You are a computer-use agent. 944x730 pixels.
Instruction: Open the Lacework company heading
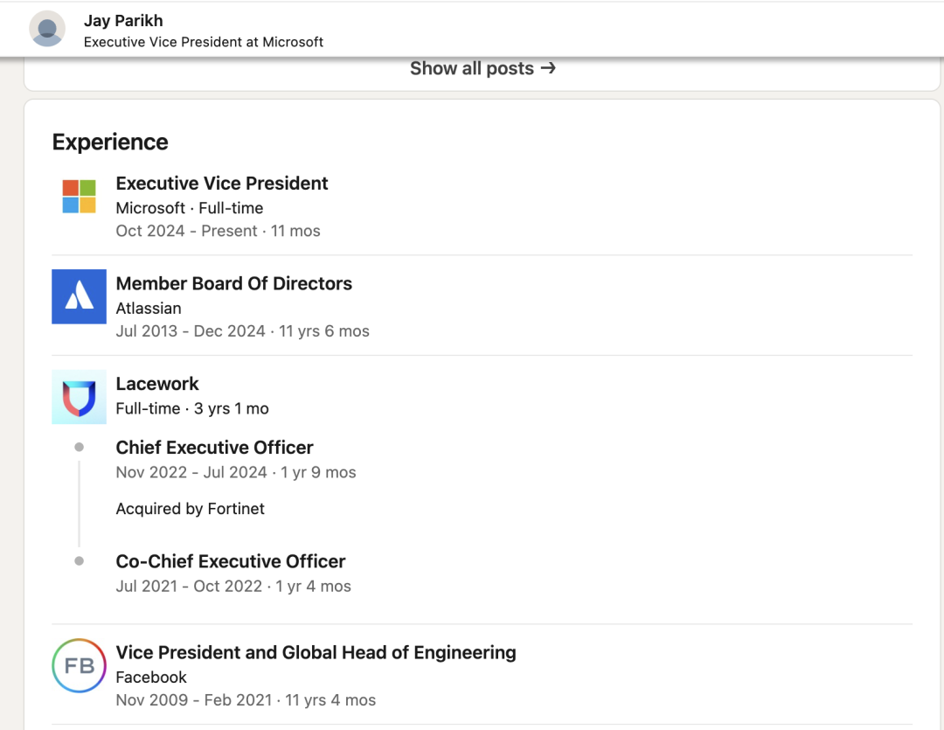coord(157,384)
